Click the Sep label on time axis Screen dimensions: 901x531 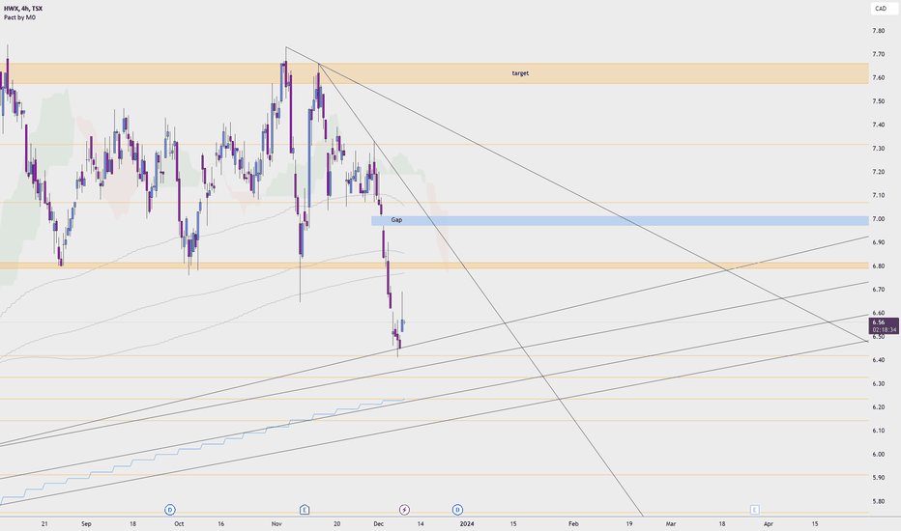(86, 524)
